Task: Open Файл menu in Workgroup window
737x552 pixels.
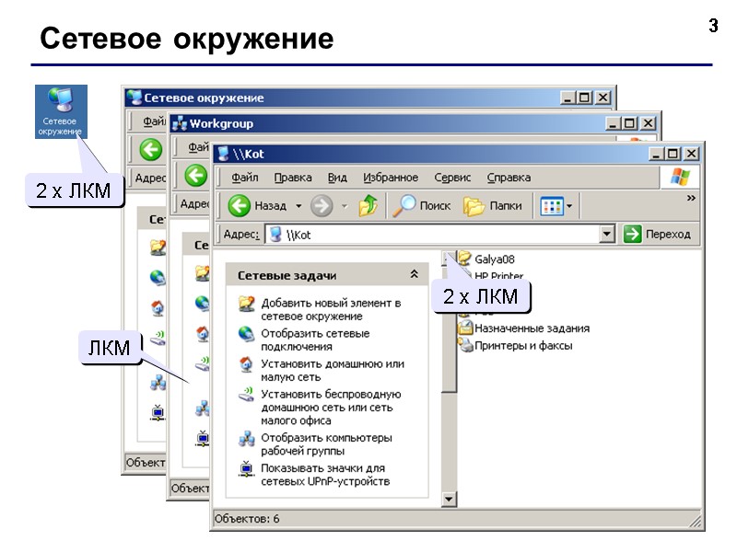Action: (x=199, y=147)
